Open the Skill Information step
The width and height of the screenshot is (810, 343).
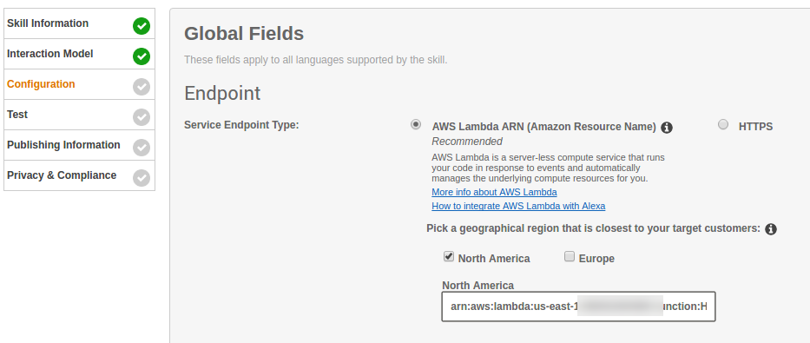(x=79, y=23)
